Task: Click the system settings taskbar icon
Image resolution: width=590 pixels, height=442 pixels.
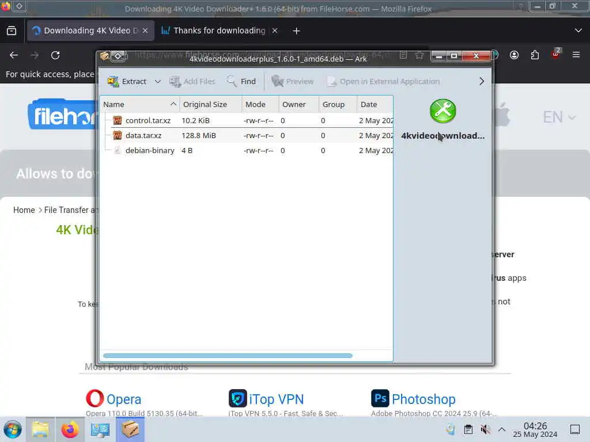Action: [100, 429]
